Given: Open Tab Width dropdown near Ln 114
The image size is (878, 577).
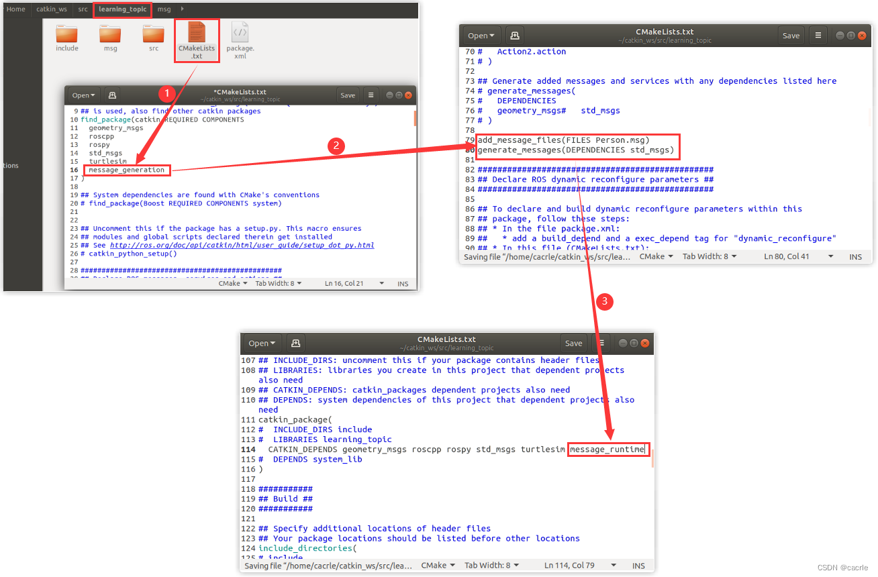Looking at the screenshot, I should 491,566.
